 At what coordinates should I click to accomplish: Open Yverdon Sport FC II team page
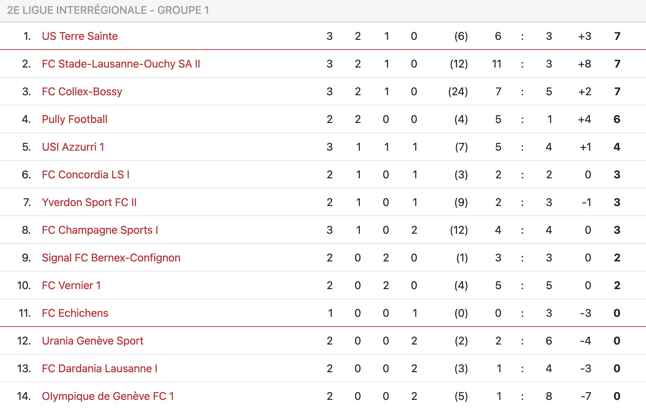pyautogui.click(x=89, y=202)
